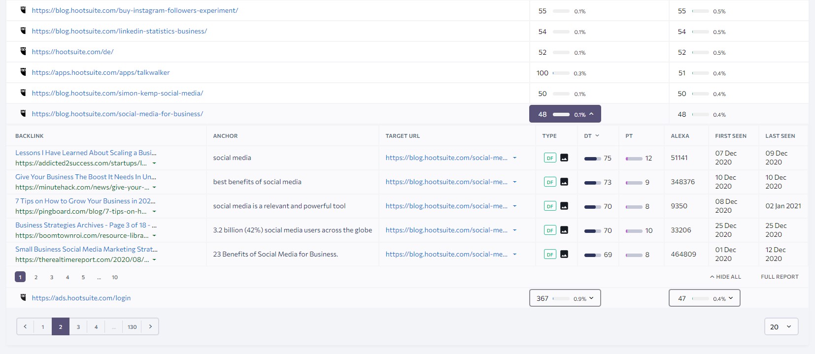Click the DF badge in therealtimereport row
This screenshot has height=354, width=815.
(x=550, y=254)
